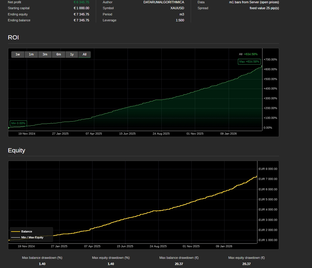
Task: Set the ROI period to 6m
Action: [58, 55]
